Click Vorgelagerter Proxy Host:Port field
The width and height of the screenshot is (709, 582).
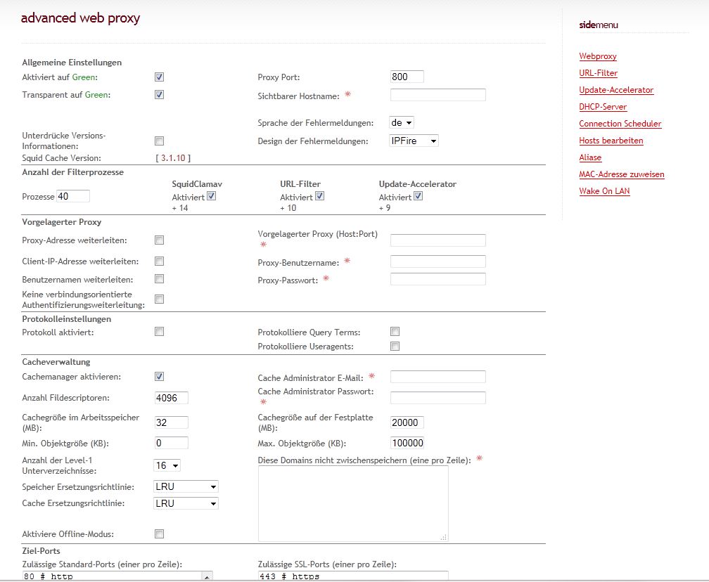coord(438,240)
